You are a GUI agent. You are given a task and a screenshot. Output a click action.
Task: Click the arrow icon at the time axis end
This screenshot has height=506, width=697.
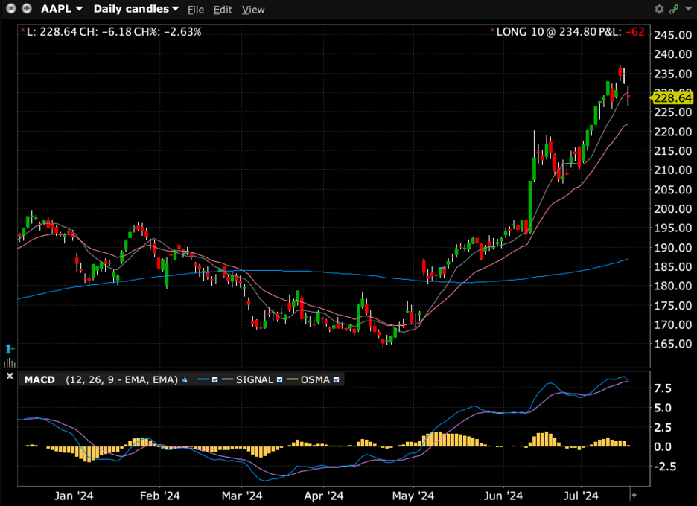(x=634, y=495)
